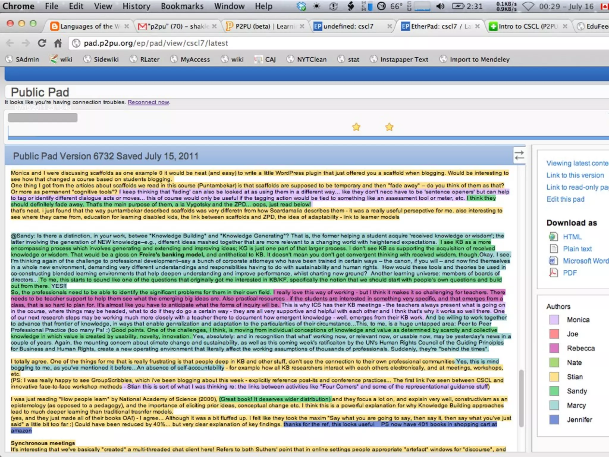Click the swap-view arrows icon in pad header
This screenshot has height=457, width=609.
coord(519,155)
